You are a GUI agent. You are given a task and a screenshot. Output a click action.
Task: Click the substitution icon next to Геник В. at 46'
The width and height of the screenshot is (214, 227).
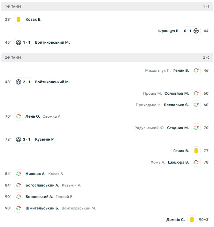196,70
